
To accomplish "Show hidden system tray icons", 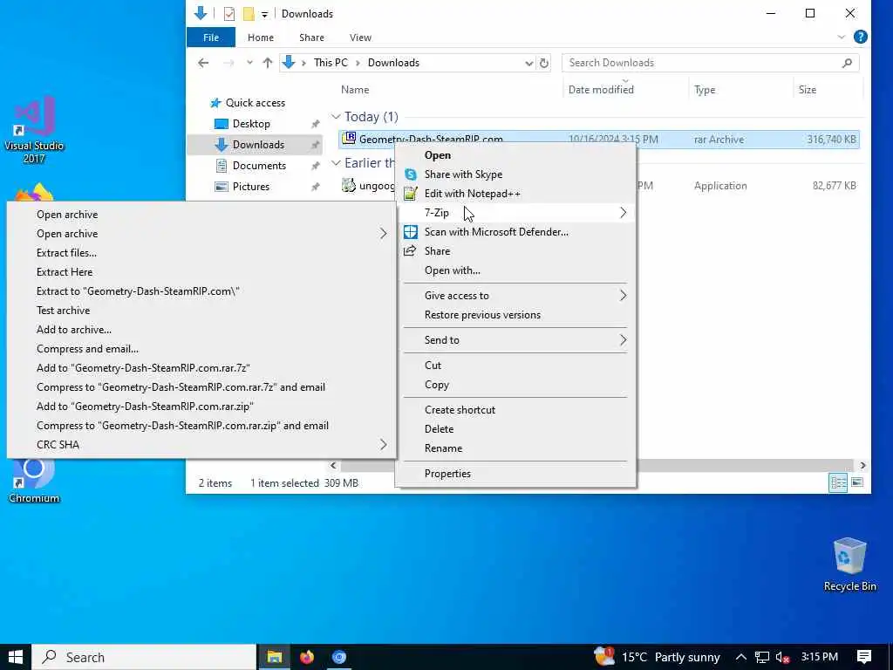I will click(740, 658).
